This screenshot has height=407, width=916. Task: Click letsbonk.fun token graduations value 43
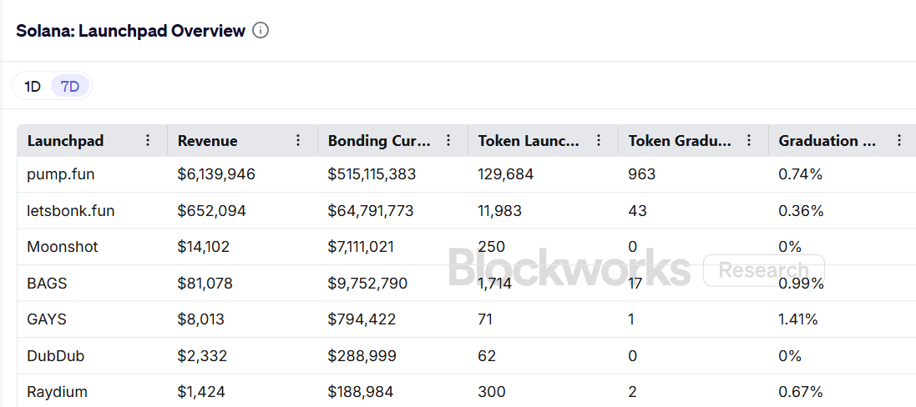coord(637,210)
